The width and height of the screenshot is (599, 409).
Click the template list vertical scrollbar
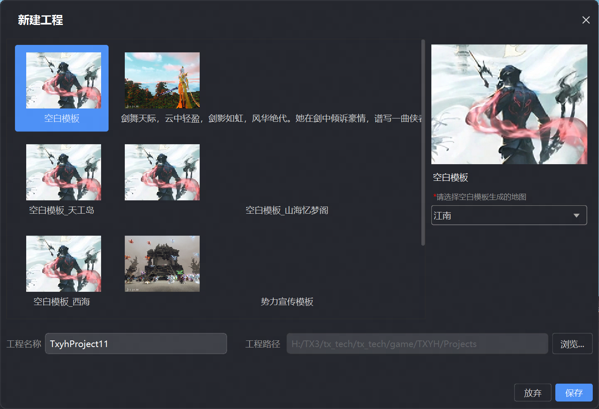423,142
